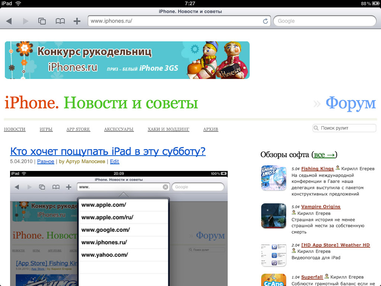
Task: Click the Weather HD screenshot icon
Action: [x=273, y=255]
